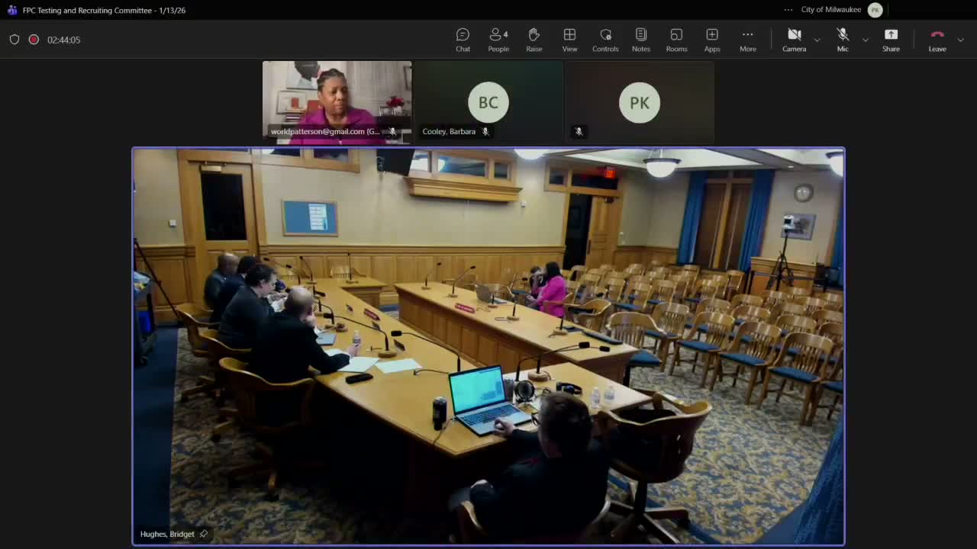The width and height of the screenshot is (977, 549).
Task: Show the People participants list
Action: coord(498,40)
